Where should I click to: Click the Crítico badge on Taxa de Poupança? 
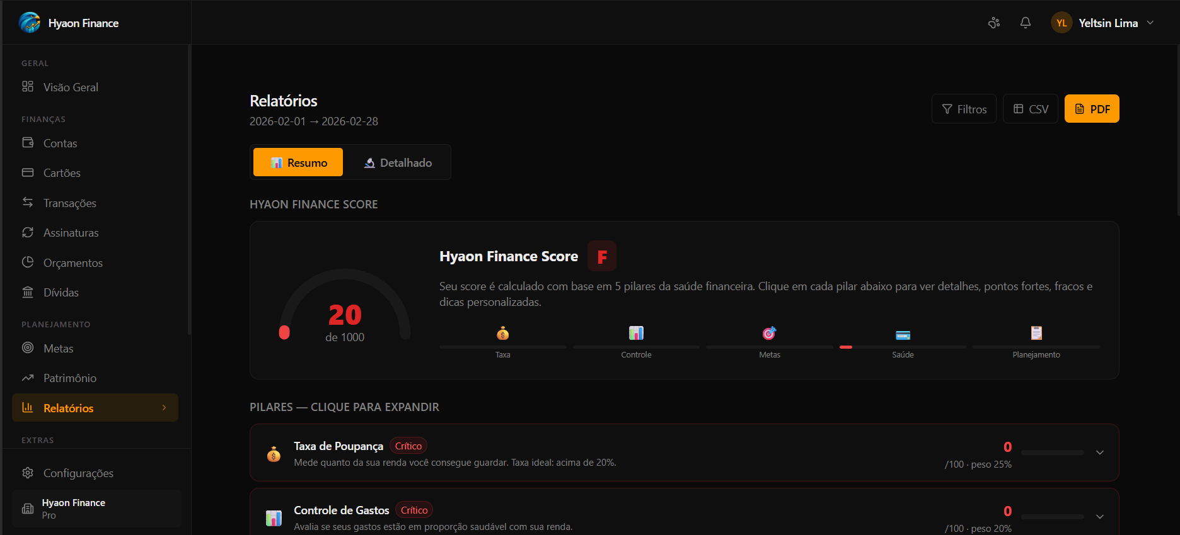click(x=408, y=446)
